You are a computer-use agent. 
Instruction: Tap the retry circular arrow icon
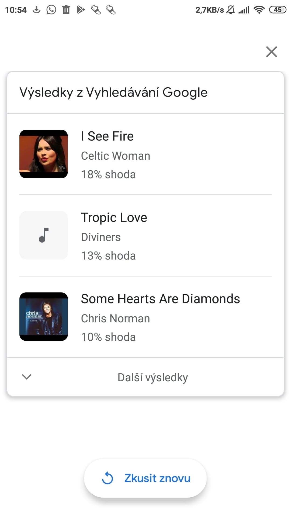pyautogui.click(x=108, y=478)
